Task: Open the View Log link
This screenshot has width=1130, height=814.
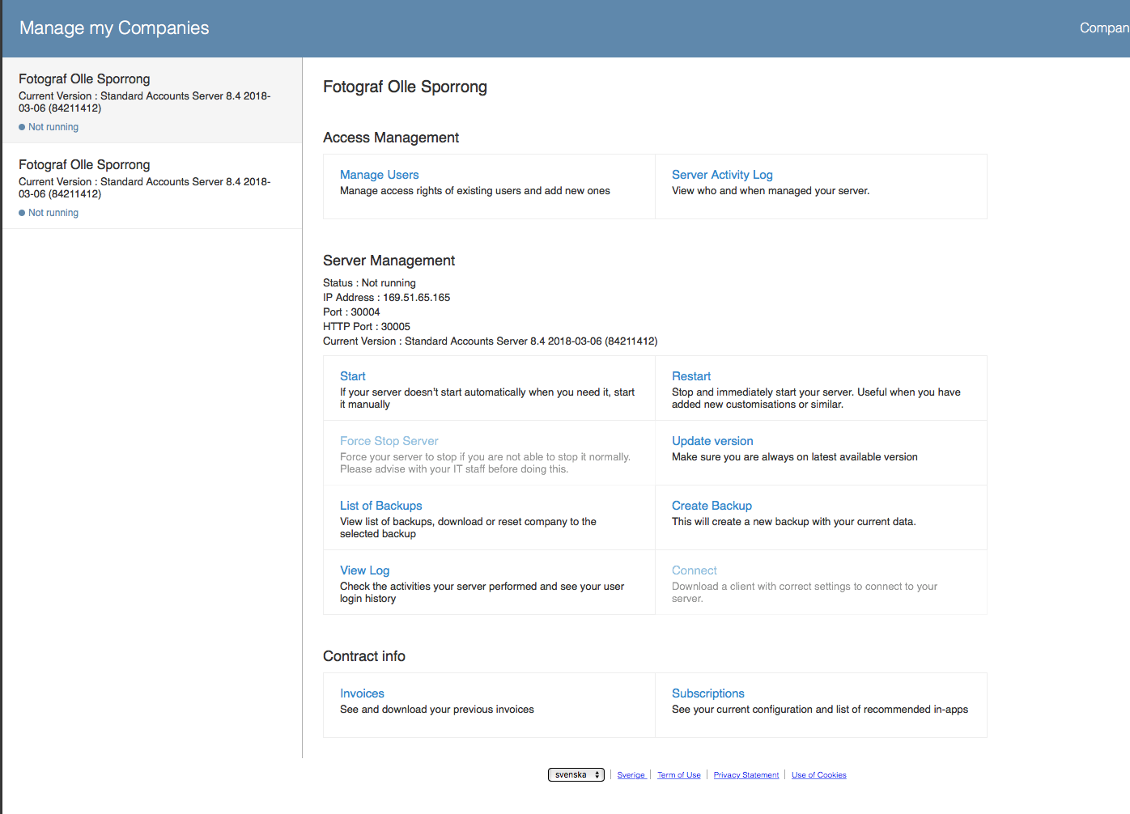Action: coord(364,570)
